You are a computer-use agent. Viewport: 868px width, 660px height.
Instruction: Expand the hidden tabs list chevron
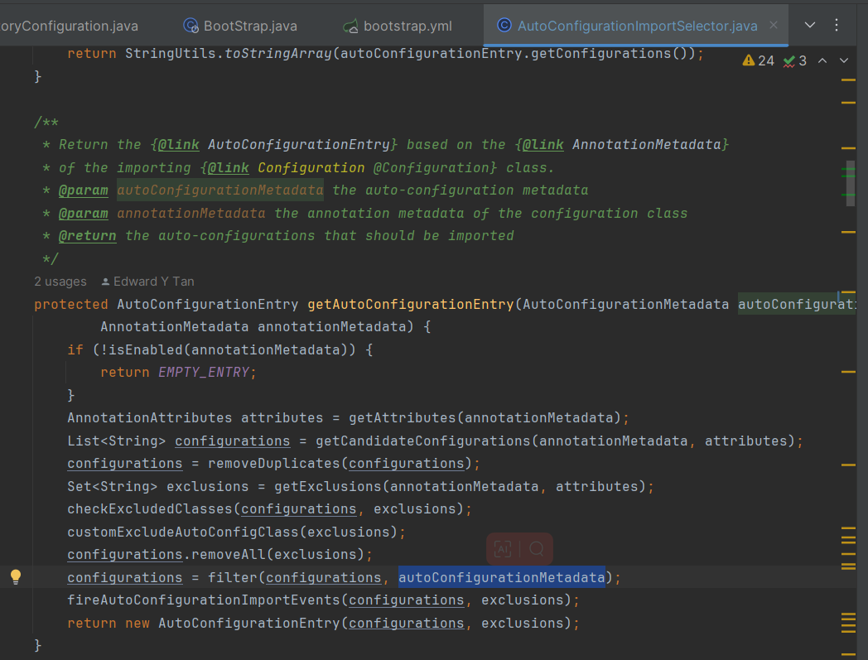[x=810, y=25]
